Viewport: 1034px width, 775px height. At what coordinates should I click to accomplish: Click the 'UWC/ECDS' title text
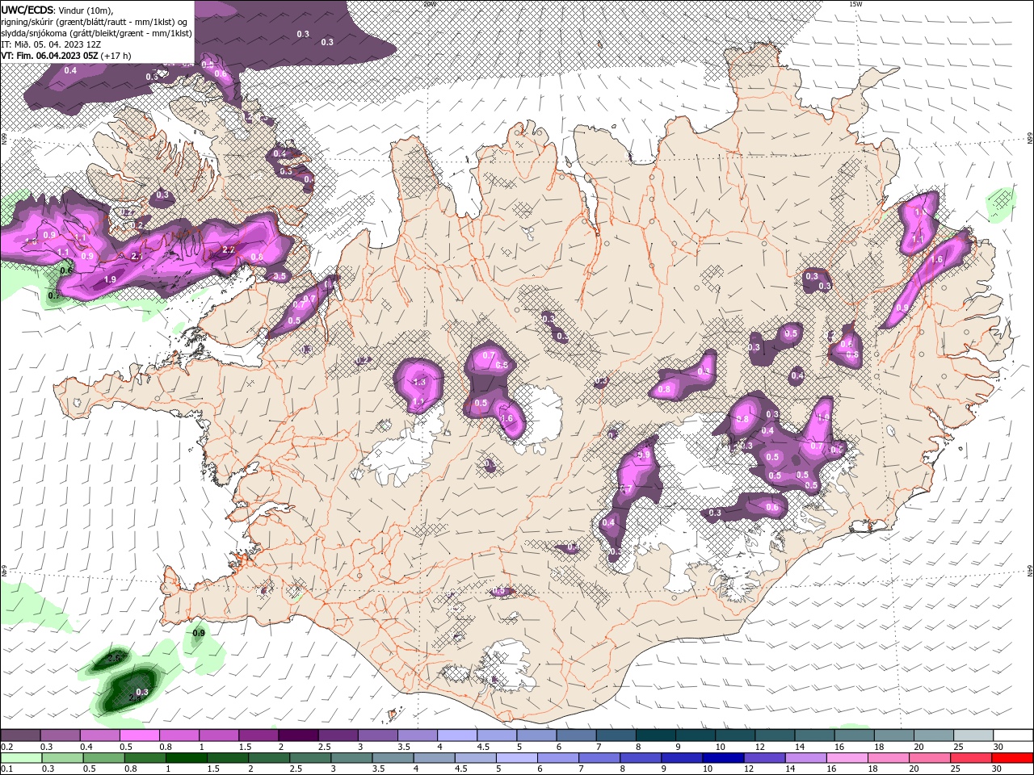(27, 10)
